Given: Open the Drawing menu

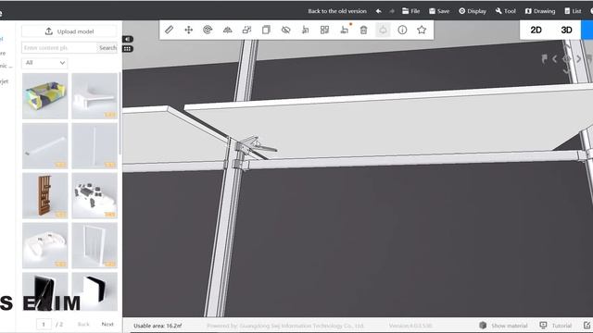Looking at the screenshot, I should click(540, 11).
